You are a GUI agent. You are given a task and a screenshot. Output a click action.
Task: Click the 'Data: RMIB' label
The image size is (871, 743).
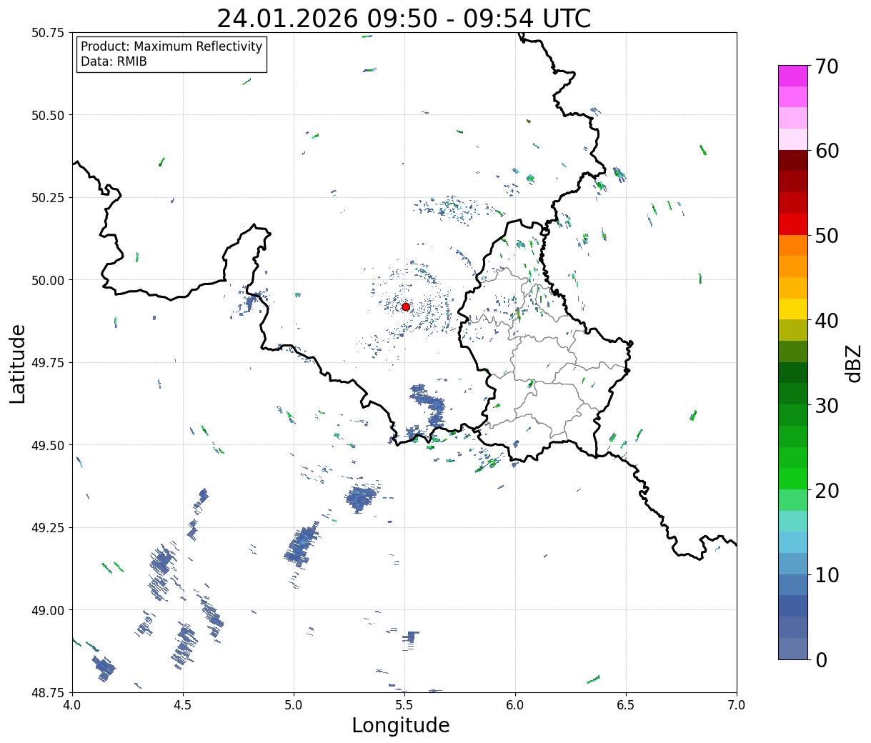click(114, 62)
